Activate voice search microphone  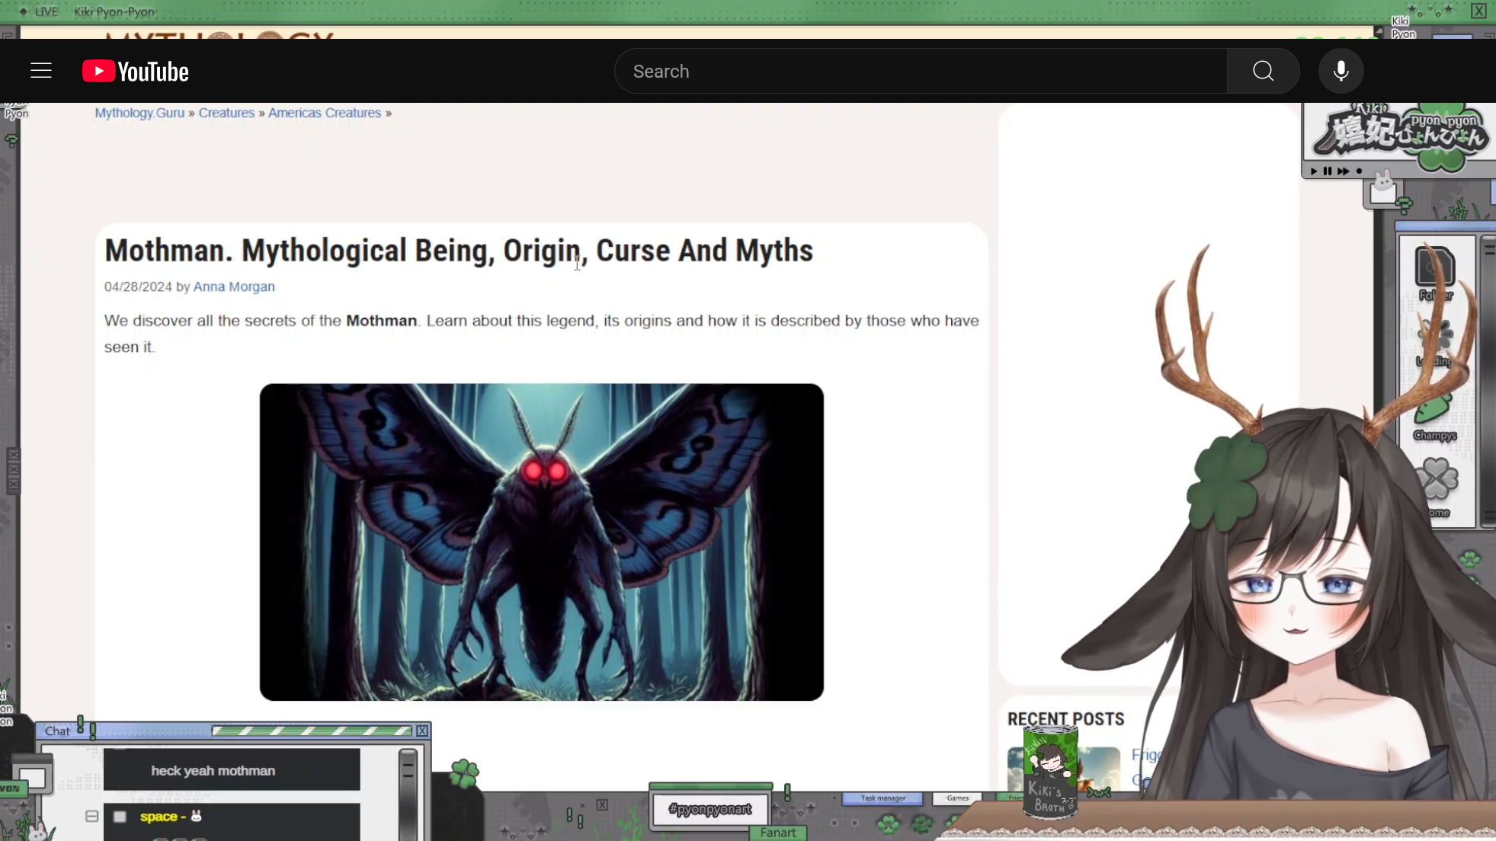(1341, 71)
